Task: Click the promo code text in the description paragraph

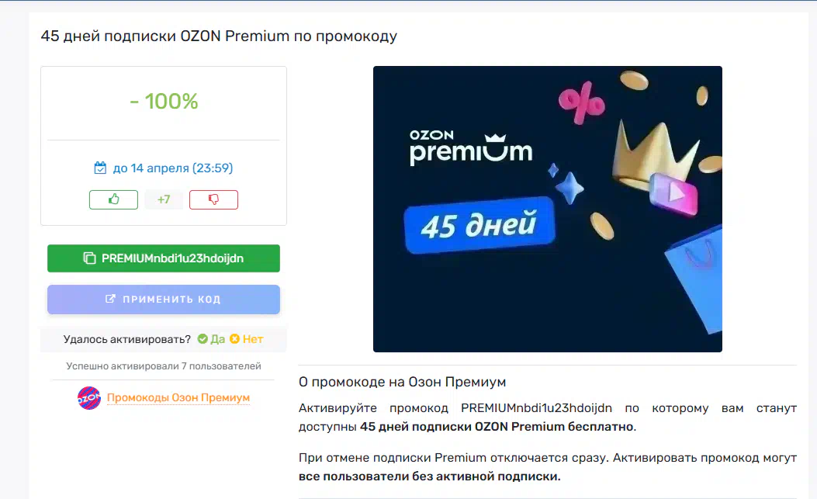Action: click(x=536, y=408)
